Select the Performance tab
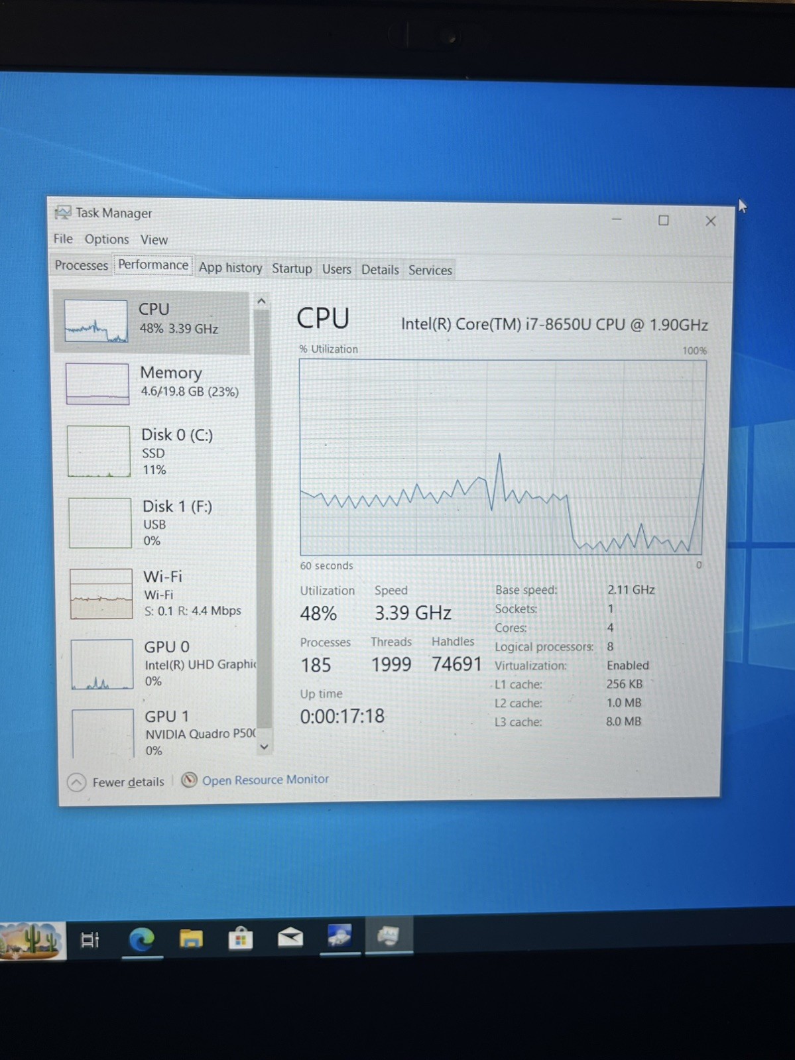Viewport: 795px width, 1060px height. (153, 265)
